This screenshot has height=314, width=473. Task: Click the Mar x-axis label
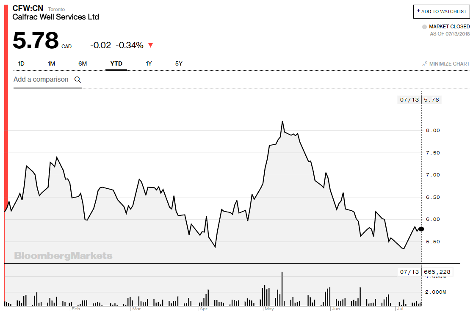[136, 309]
